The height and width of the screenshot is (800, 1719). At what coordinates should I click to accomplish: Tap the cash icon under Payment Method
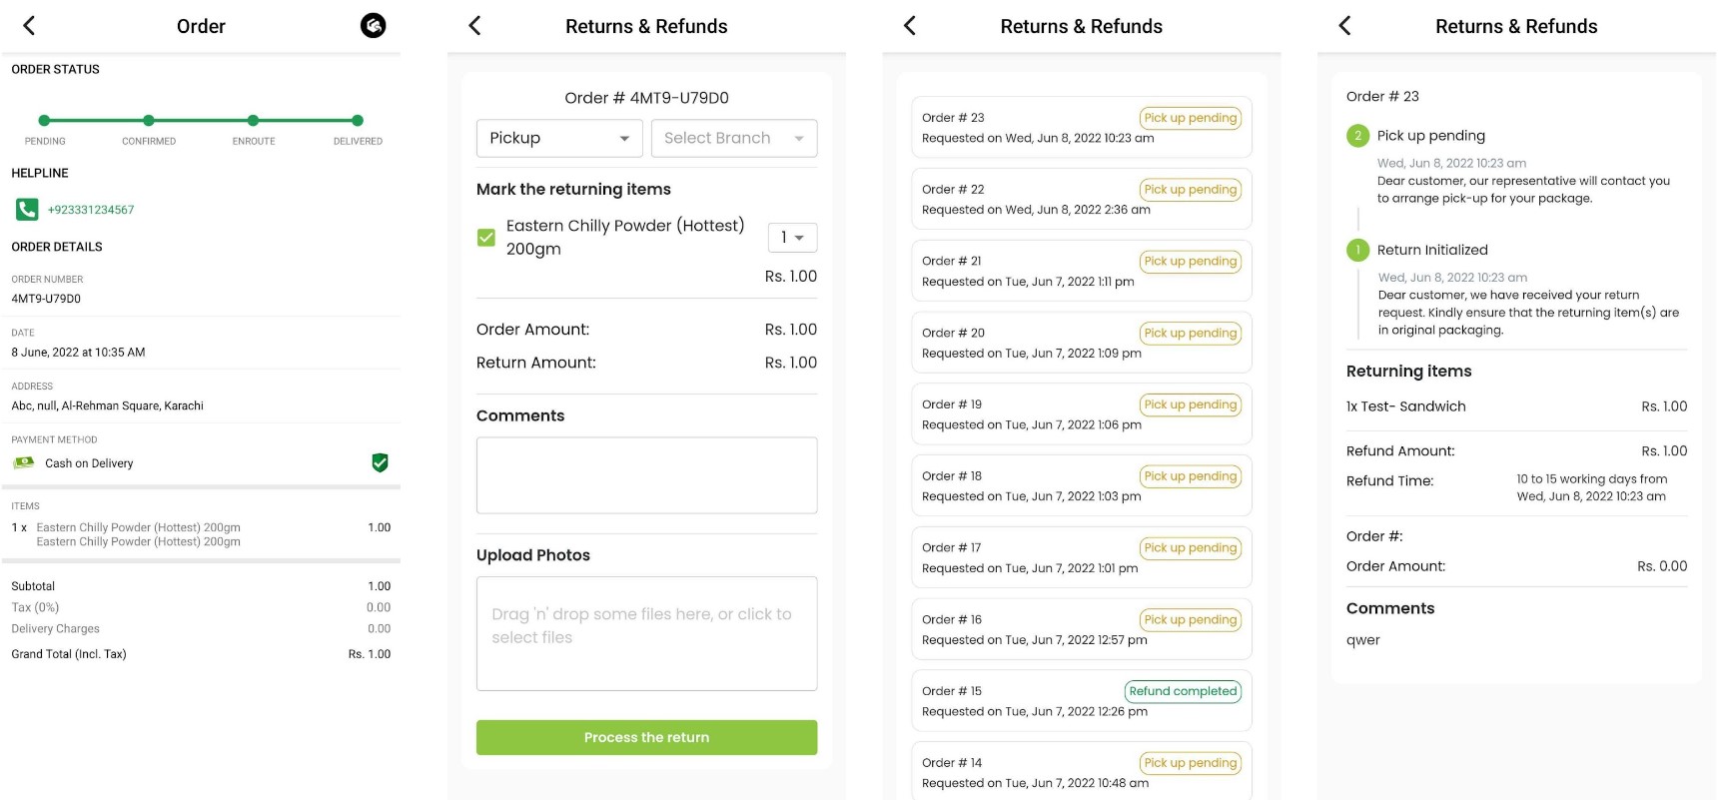[23, 462]
